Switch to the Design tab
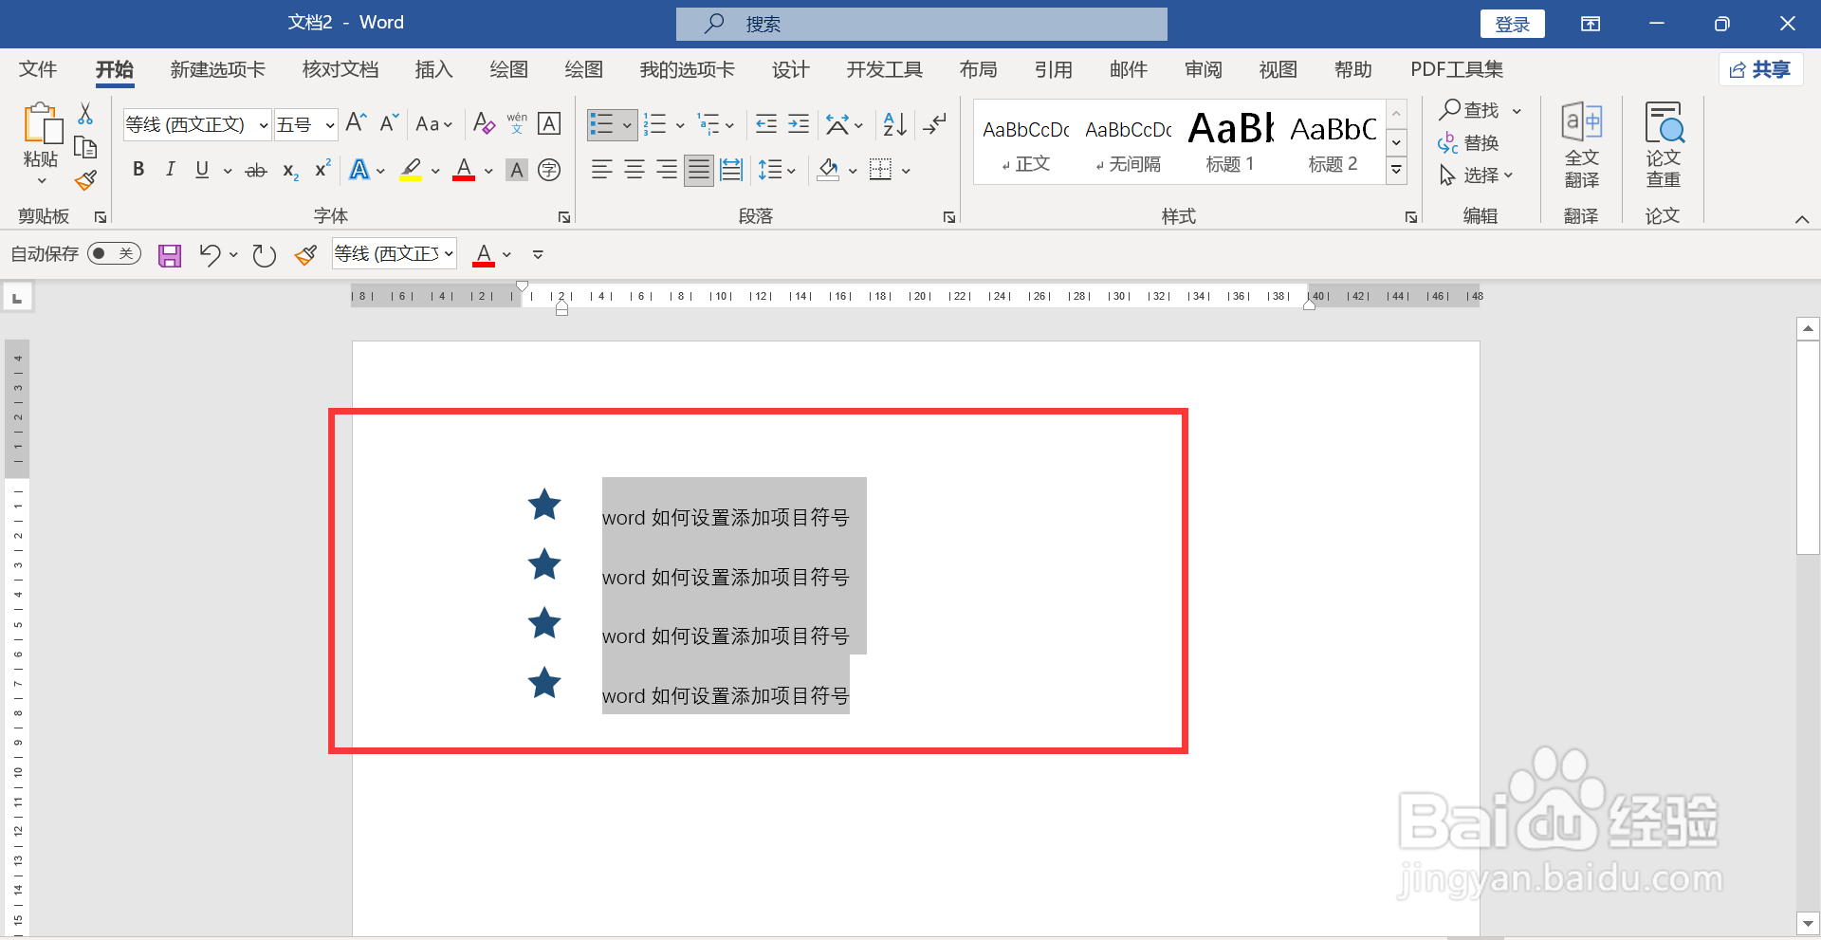Screen dimensions: 1821x940 (x=790, y=69)
